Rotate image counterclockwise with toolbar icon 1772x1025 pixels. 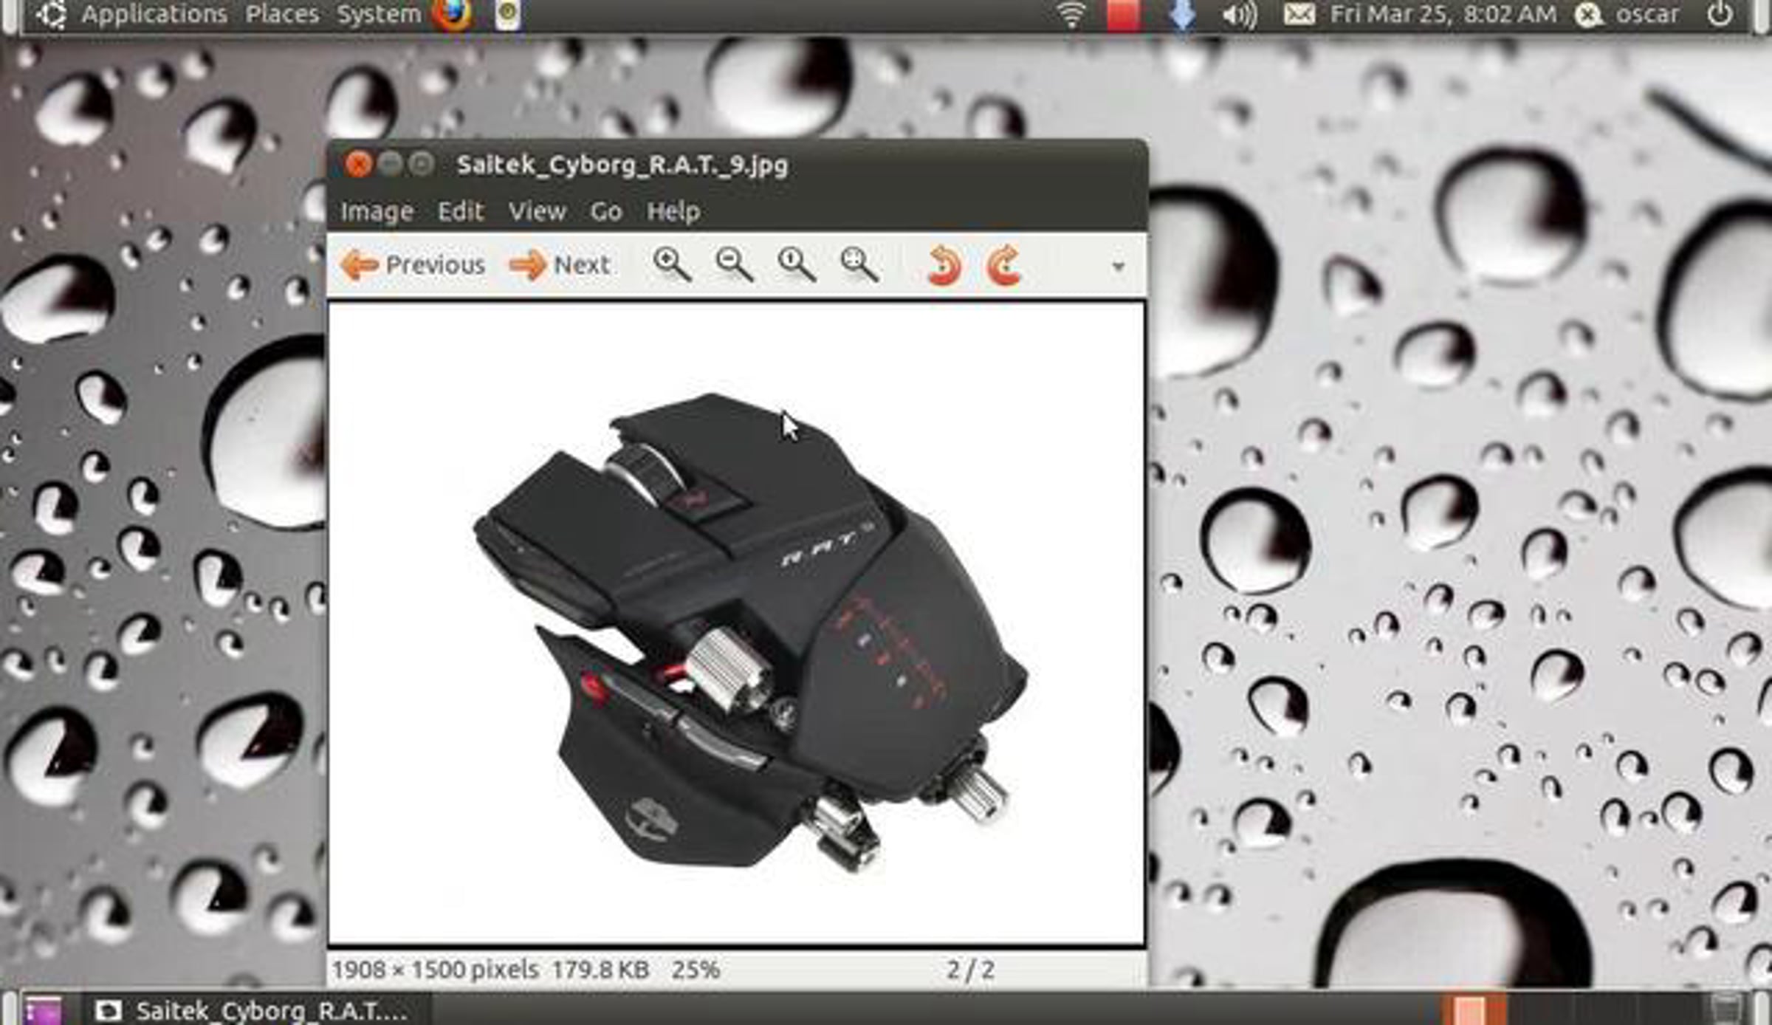point(944,265)
